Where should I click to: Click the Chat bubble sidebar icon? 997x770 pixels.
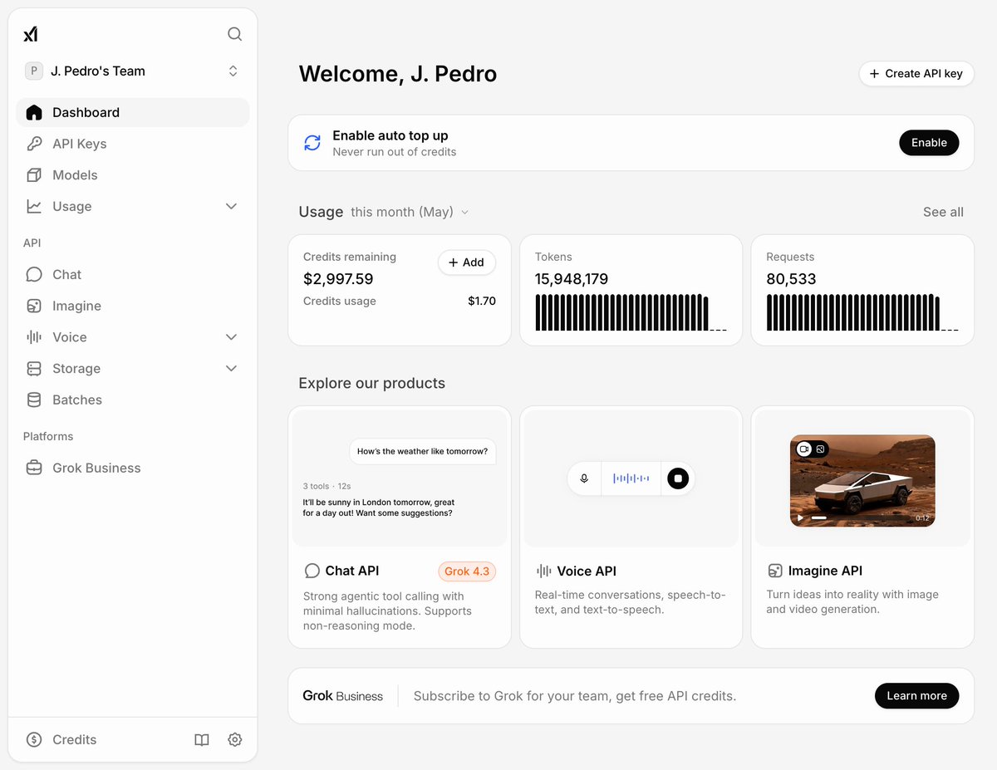click(x=34, y=274)
